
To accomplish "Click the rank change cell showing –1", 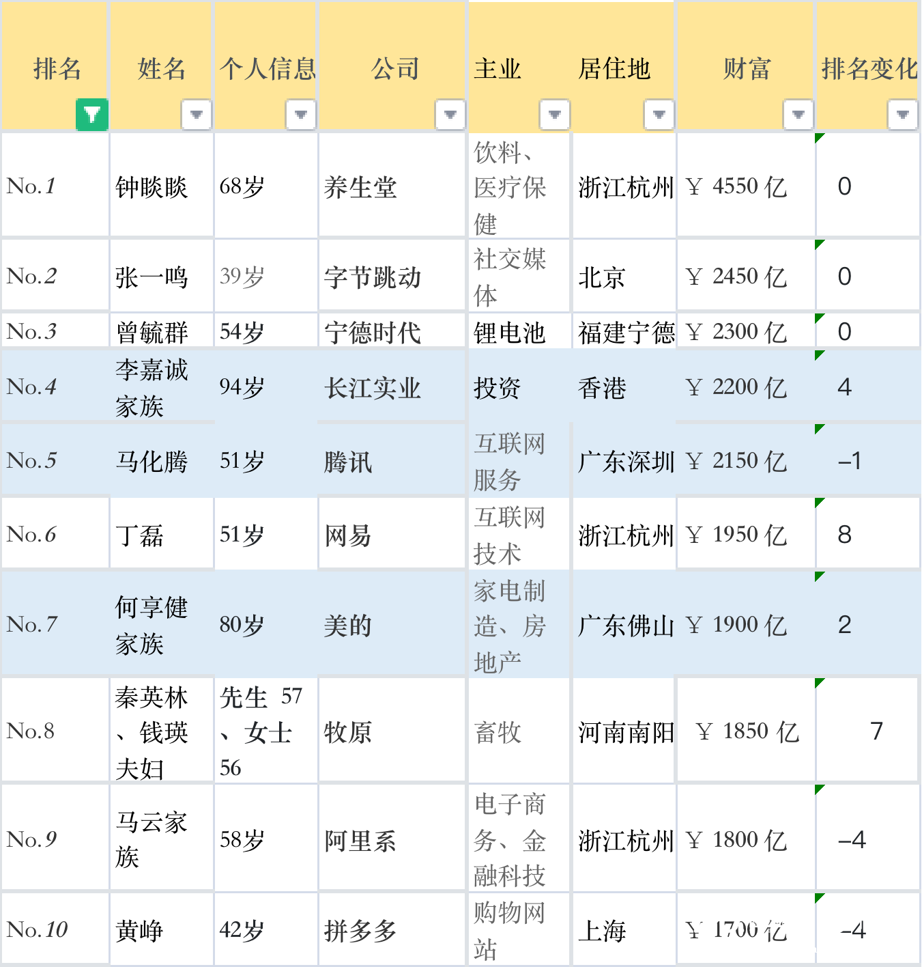I will click(867, 460).
